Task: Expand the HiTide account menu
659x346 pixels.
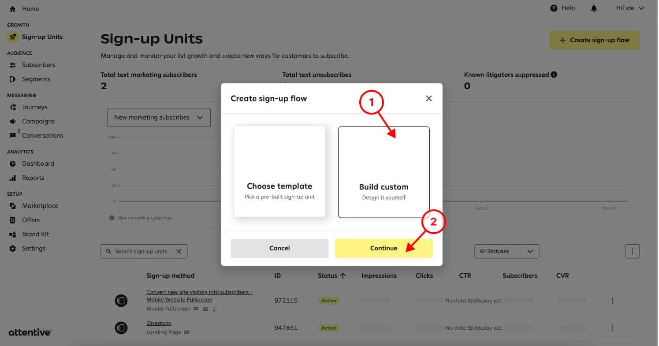Action: pos(630,8)
